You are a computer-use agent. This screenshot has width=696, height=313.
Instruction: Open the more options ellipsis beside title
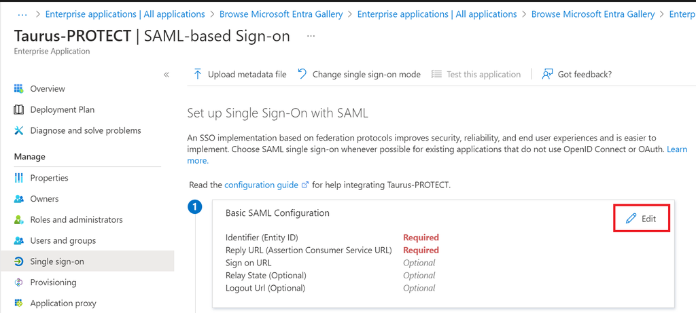tap(311, 35)
